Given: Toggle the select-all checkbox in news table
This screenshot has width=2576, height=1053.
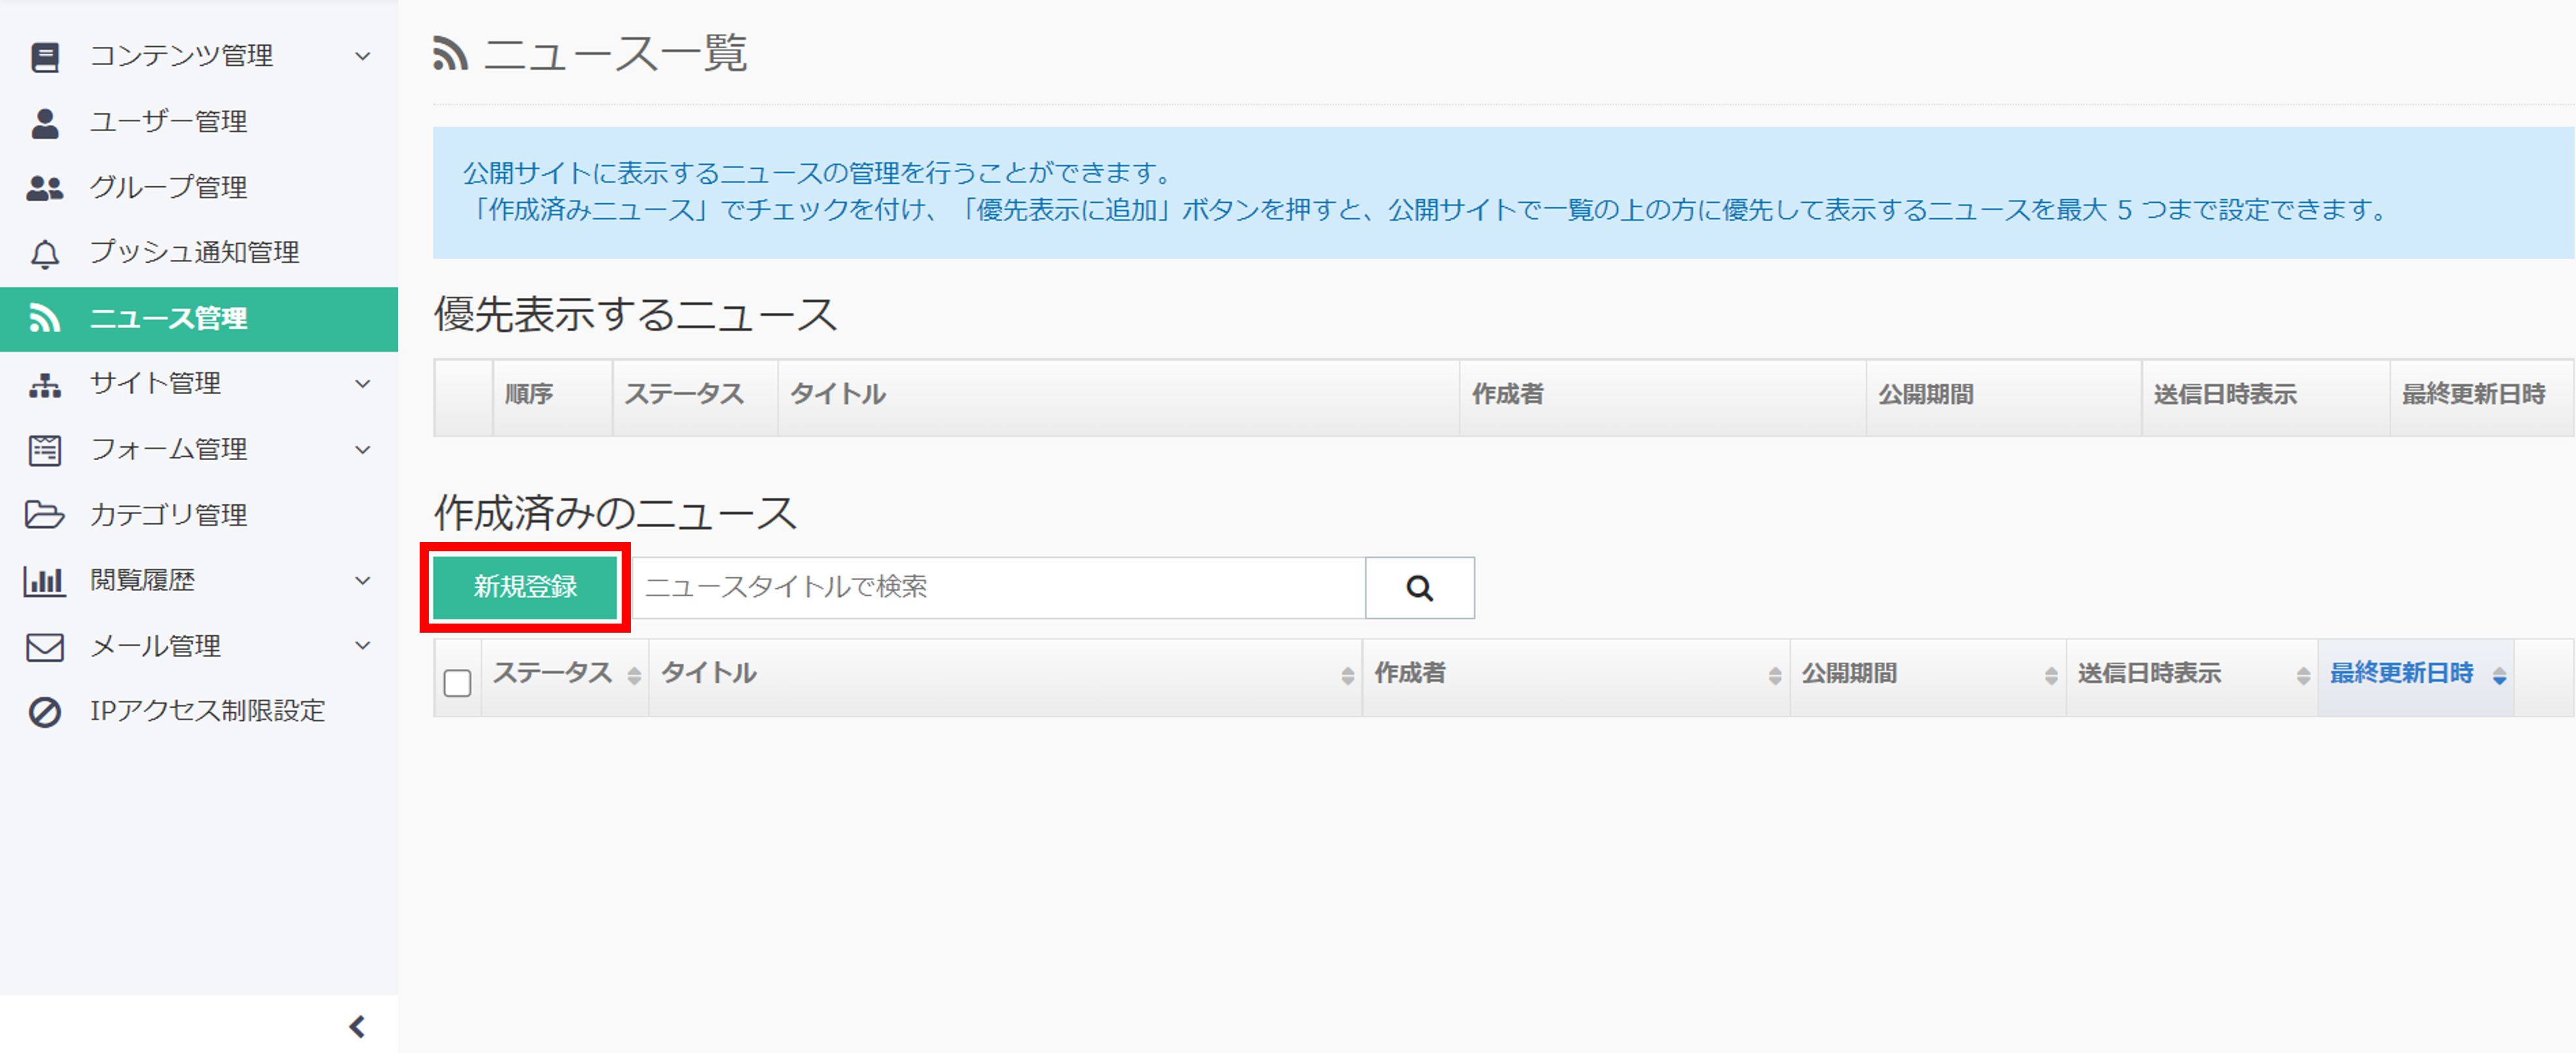Looking at the screenshot, I should [x=458, y=683].
